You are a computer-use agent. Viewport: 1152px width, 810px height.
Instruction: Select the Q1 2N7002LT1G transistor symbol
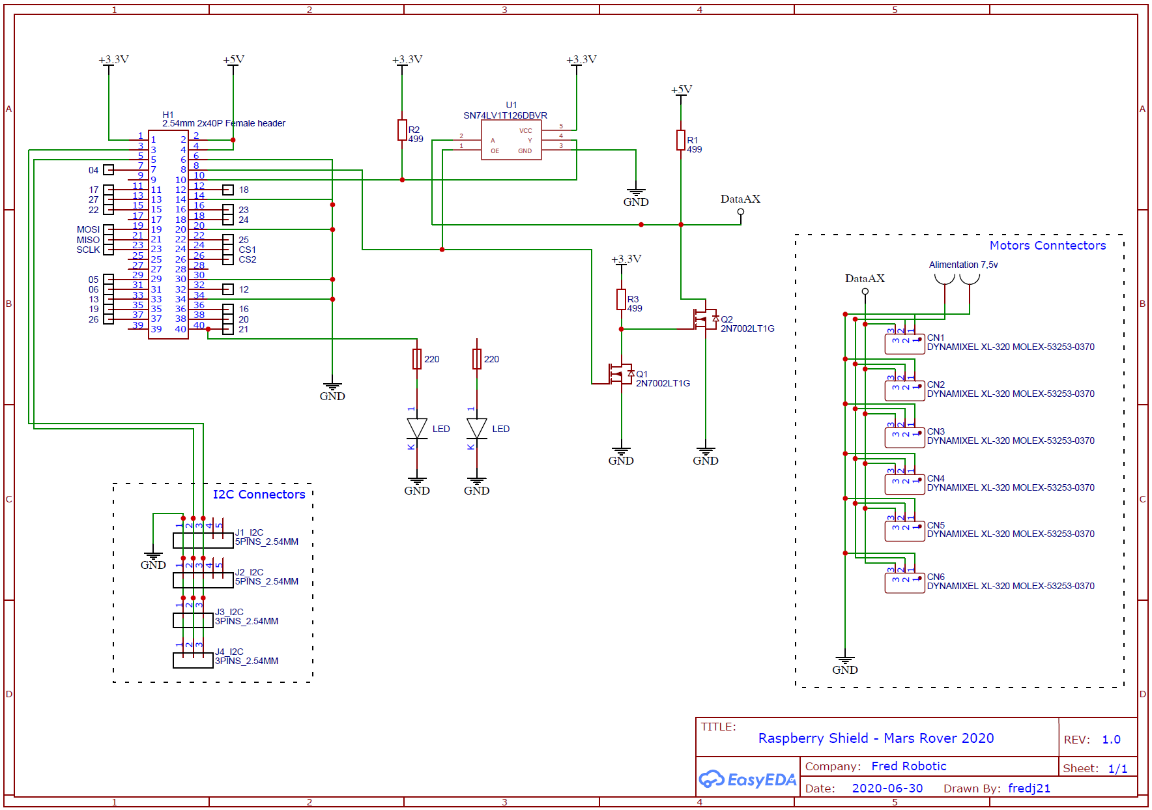click(620, 374)
